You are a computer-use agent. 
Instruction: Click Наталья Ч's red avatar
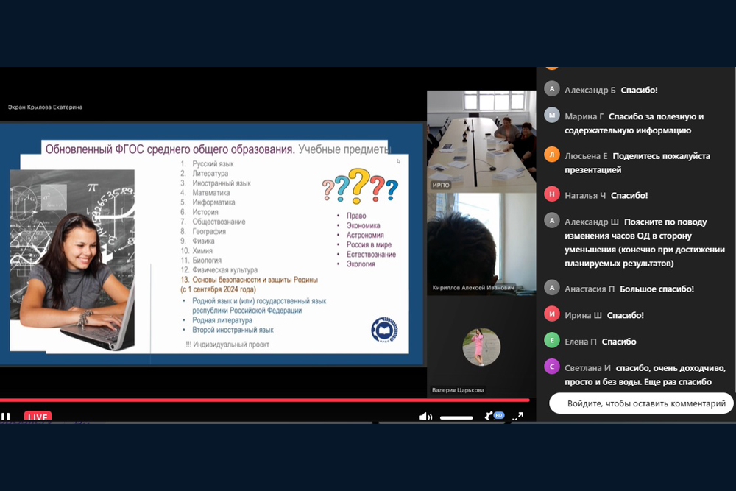coord(552,195)
